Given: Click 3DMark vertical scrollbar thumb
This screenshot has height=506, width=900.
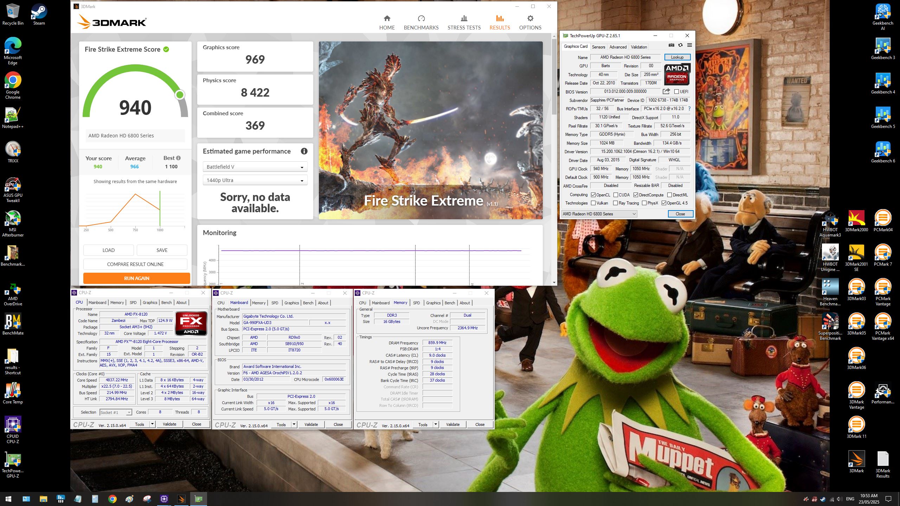Looking at the screenshot, I should [554, 77].
